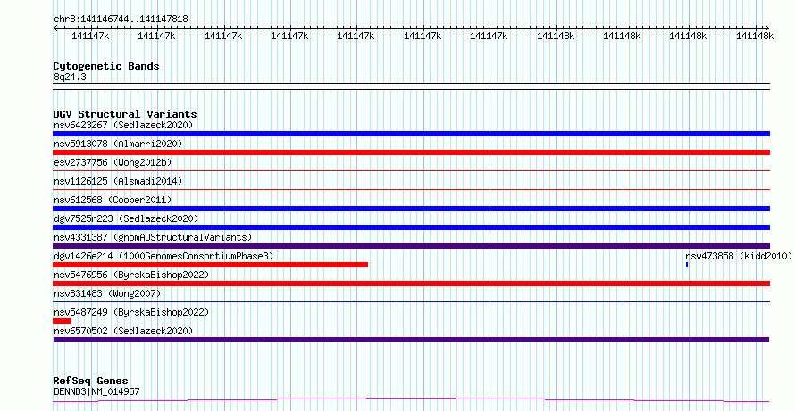Click the esv2737756 (Wong2012b) label

click(x=113, y=162)
